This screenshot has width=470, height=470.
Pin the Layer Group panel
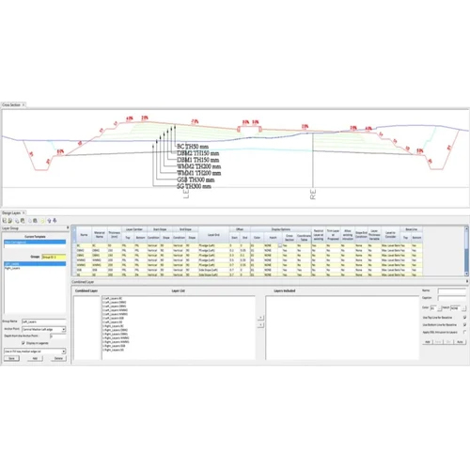tap(68, 227)
